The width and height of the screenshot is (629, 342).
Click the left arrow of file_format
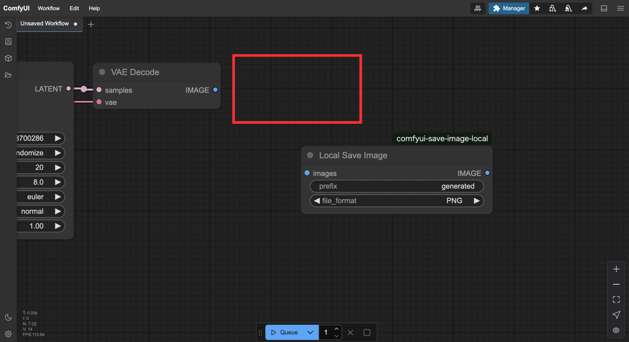tap(317, 201)
